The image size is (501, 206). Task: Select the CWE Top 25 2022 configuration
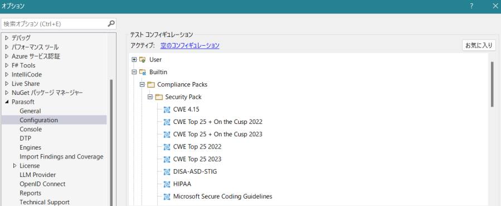pyautogui.click(x=197, y=147)
